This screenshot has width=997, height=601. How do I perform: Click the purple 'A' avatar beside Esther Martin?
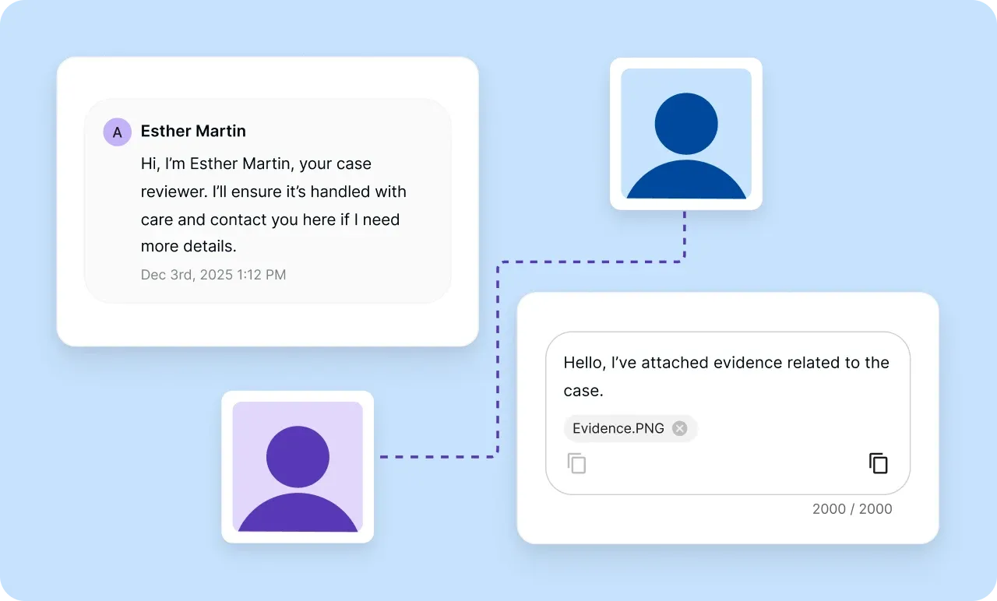pos(117,132)
